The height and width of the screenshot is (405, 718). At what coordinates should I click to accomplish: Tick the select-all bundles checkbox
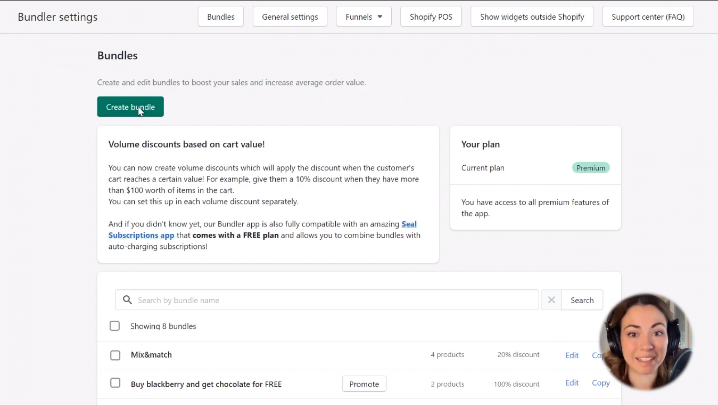[115, 326]
